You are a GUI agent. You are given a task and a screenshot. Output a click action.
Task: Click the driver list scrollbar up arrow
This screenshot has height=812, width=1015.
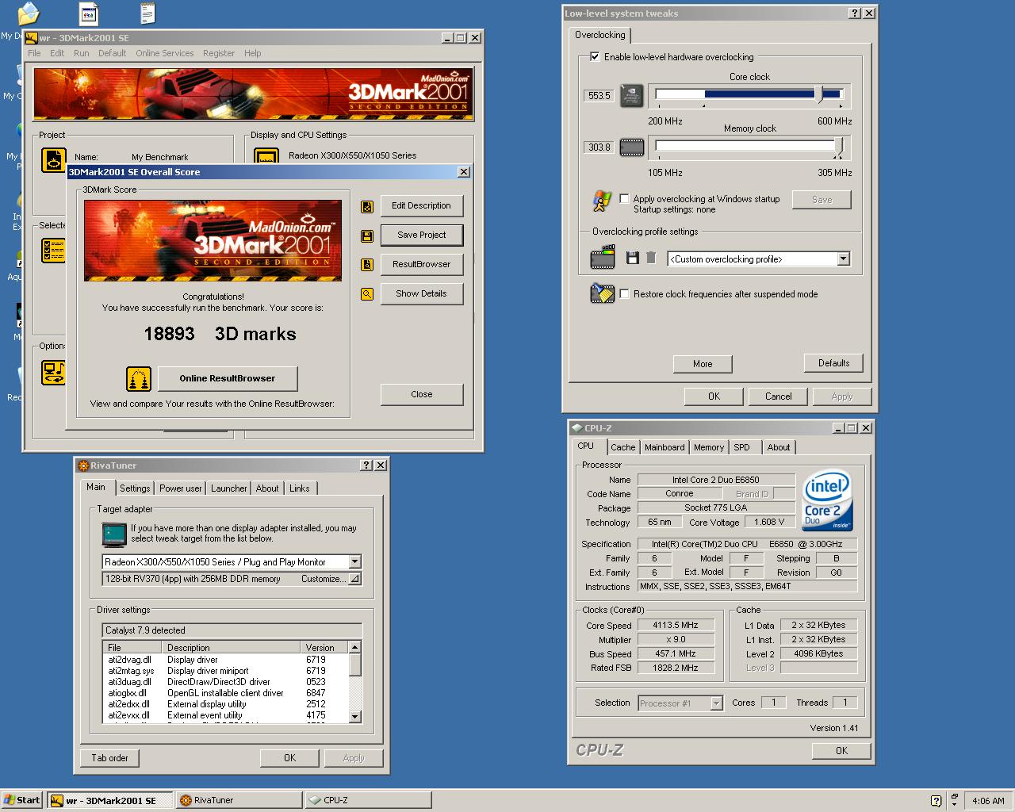pyautogui.click(x=354, y=648)
